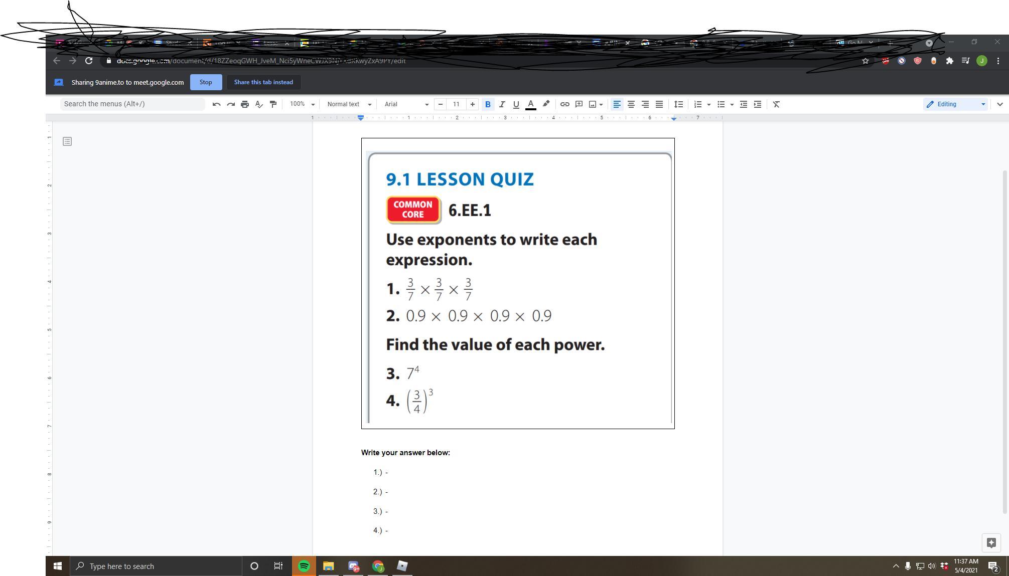Toggle underline formatting

tap(516, 104)
